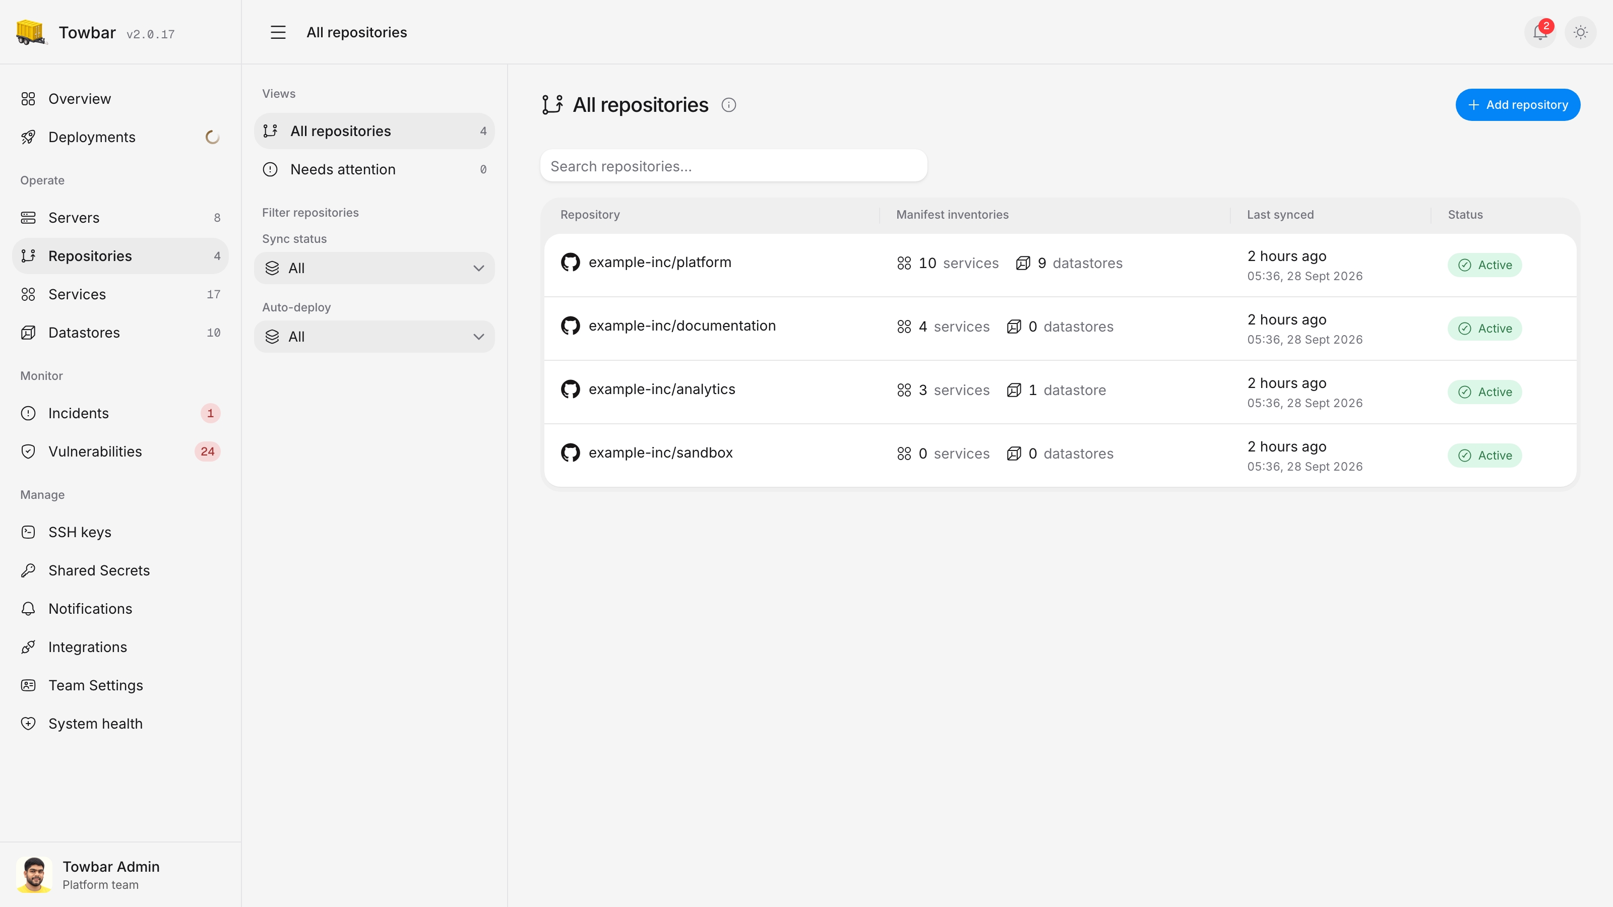Screen dimensions: 1613x907
Task: Click the GitHub icon for example-inc/sandbox
Action: 571,452
